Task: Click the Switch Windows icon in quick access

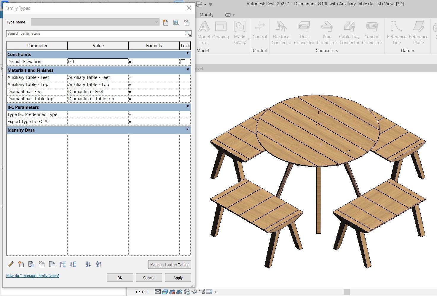Action: coord(199,4)
